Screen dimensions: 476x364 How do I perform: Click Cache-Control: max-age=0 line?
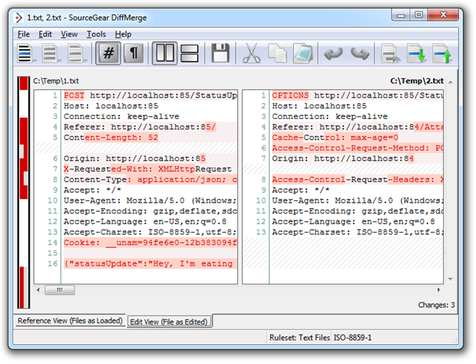(357, 137)
